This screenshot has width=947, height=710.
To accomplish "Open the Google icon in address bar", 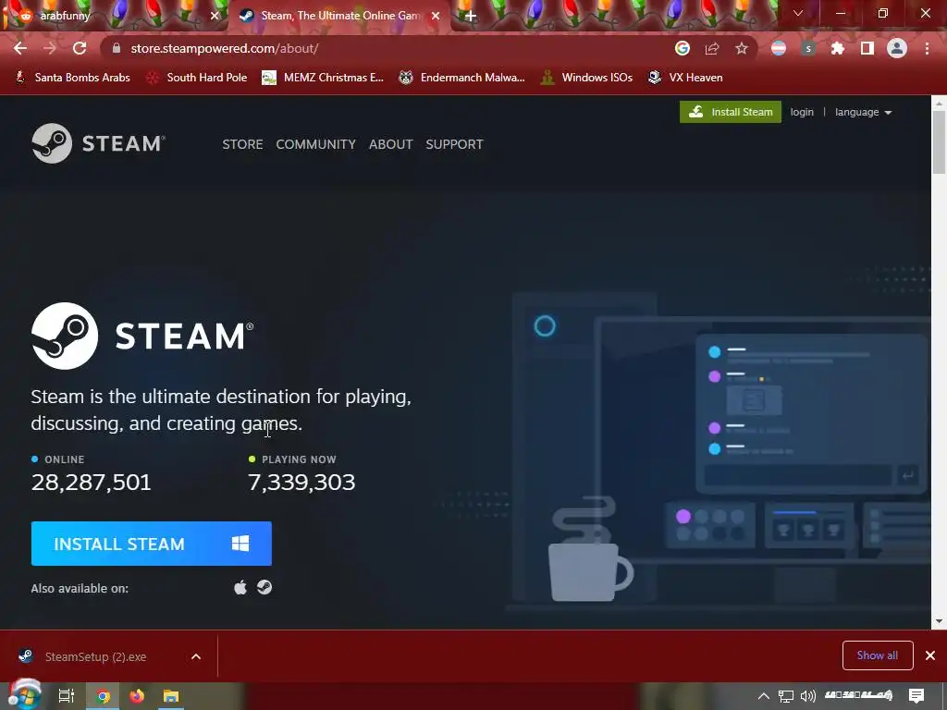I will [683, 48].
